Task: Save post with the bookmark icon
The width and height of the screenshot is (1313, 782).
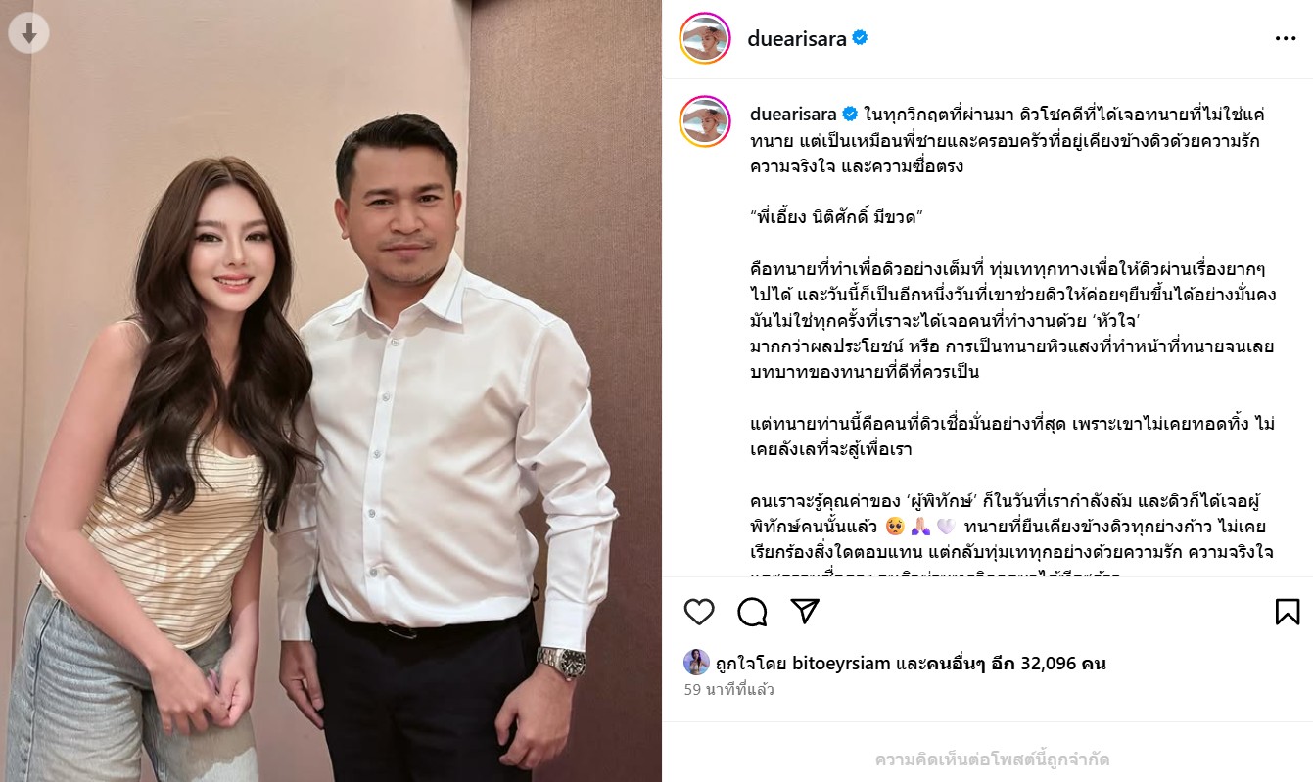Action: [1288, 612]
